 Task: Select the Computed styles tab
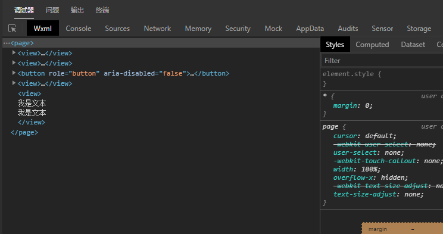tap(372, 45)
